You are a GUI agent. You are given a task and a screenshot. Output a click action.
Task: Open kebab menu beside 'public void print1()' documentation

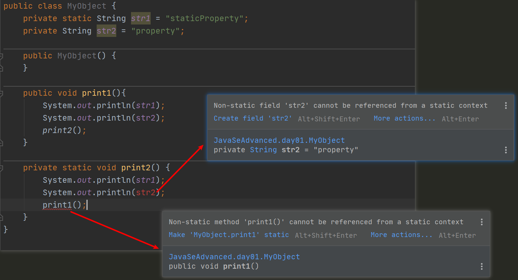coord(482,267)
